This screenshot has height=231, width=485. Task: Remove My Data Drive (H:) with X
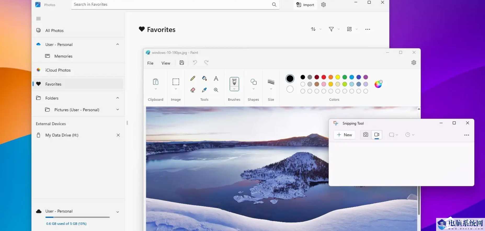[118, 135]
